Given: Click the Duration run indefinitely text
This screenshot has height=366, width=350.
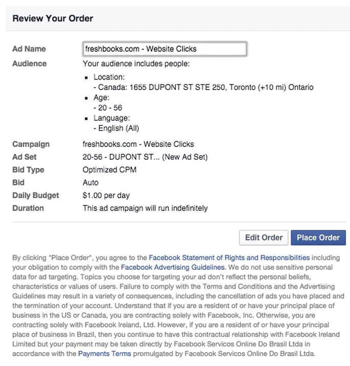Looking at the screenshot, I should pyautogui.click(x=145, y=208).
